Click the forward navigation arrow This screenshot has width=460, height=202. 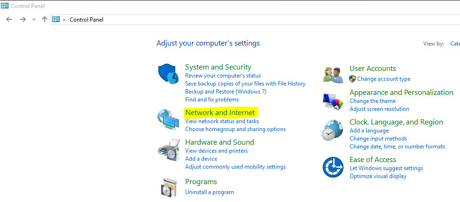[x=23, y=19]
